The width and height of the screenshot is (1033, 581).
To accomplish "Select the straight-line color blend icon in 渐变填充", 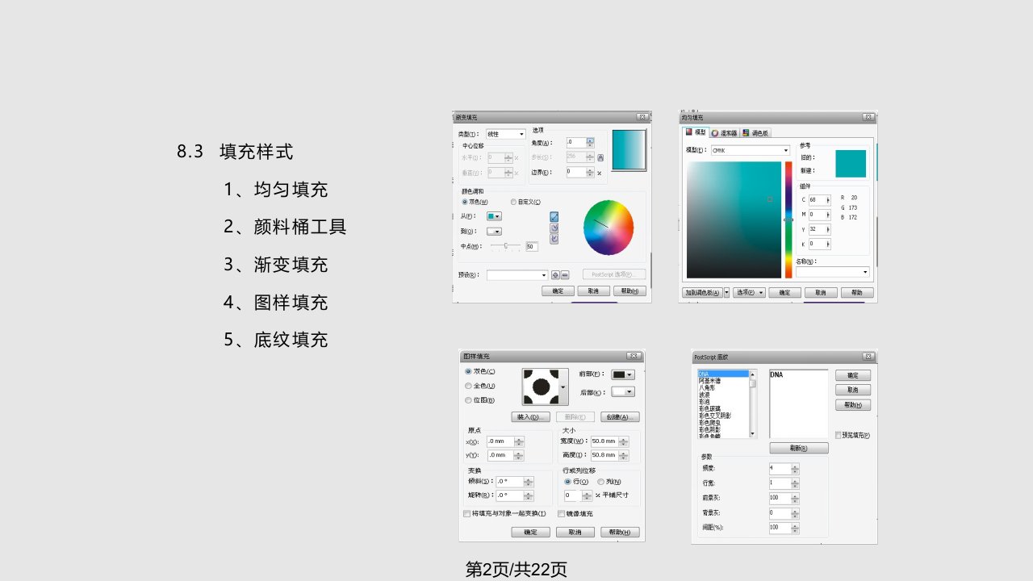I will tap(554, 216).
